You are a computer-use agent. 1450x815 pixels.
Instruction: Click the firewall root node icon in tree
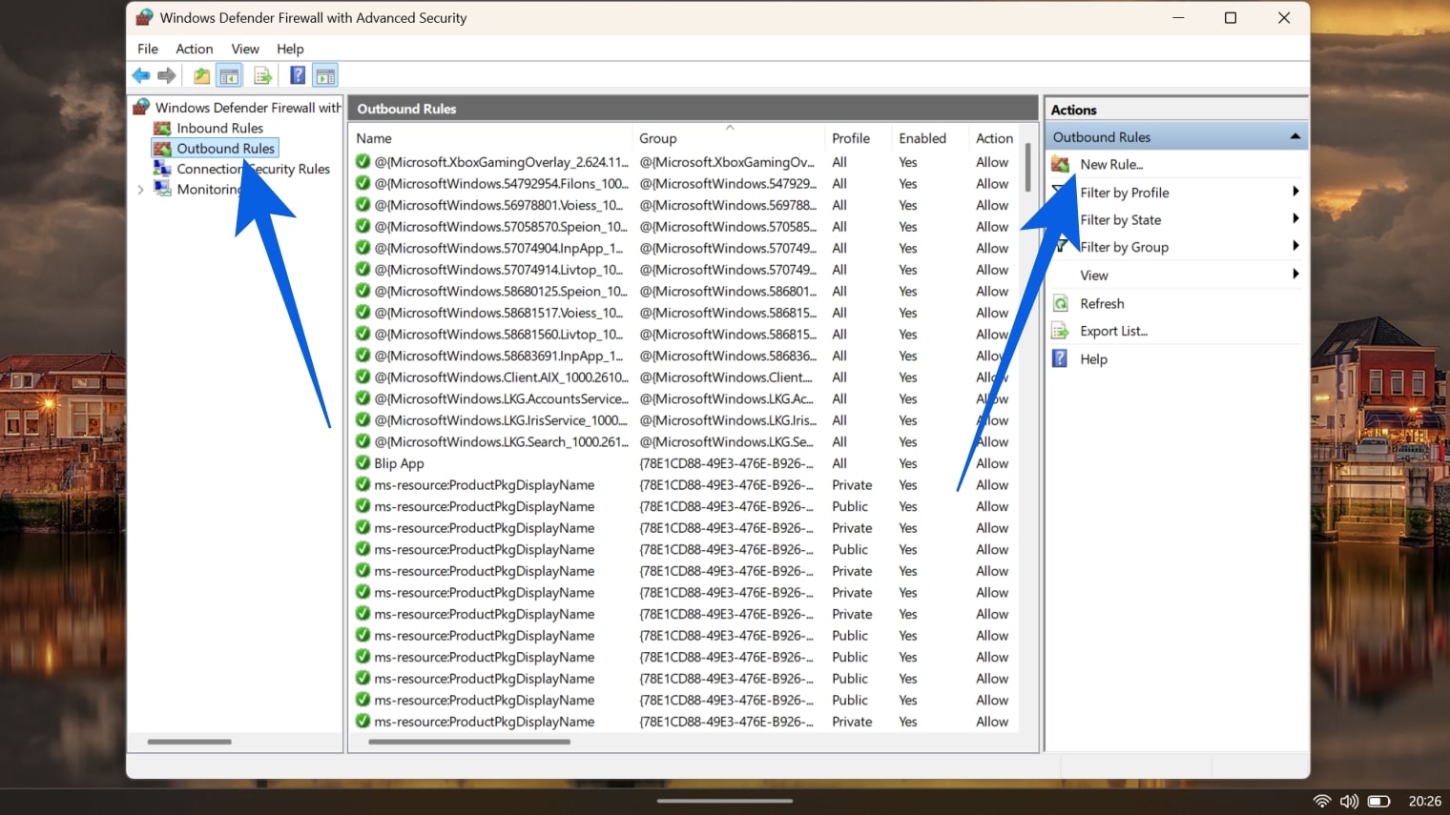pos(142,107)
